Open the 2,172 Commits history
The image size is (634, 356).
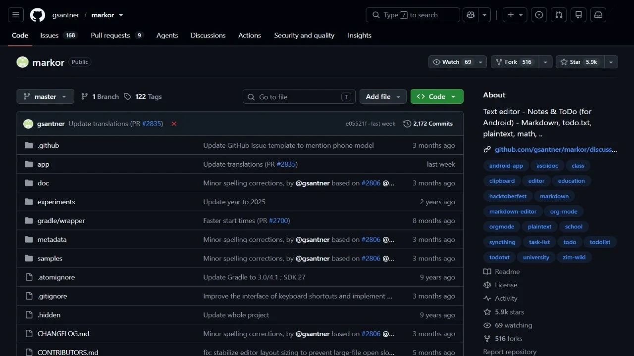click(428, 124)
